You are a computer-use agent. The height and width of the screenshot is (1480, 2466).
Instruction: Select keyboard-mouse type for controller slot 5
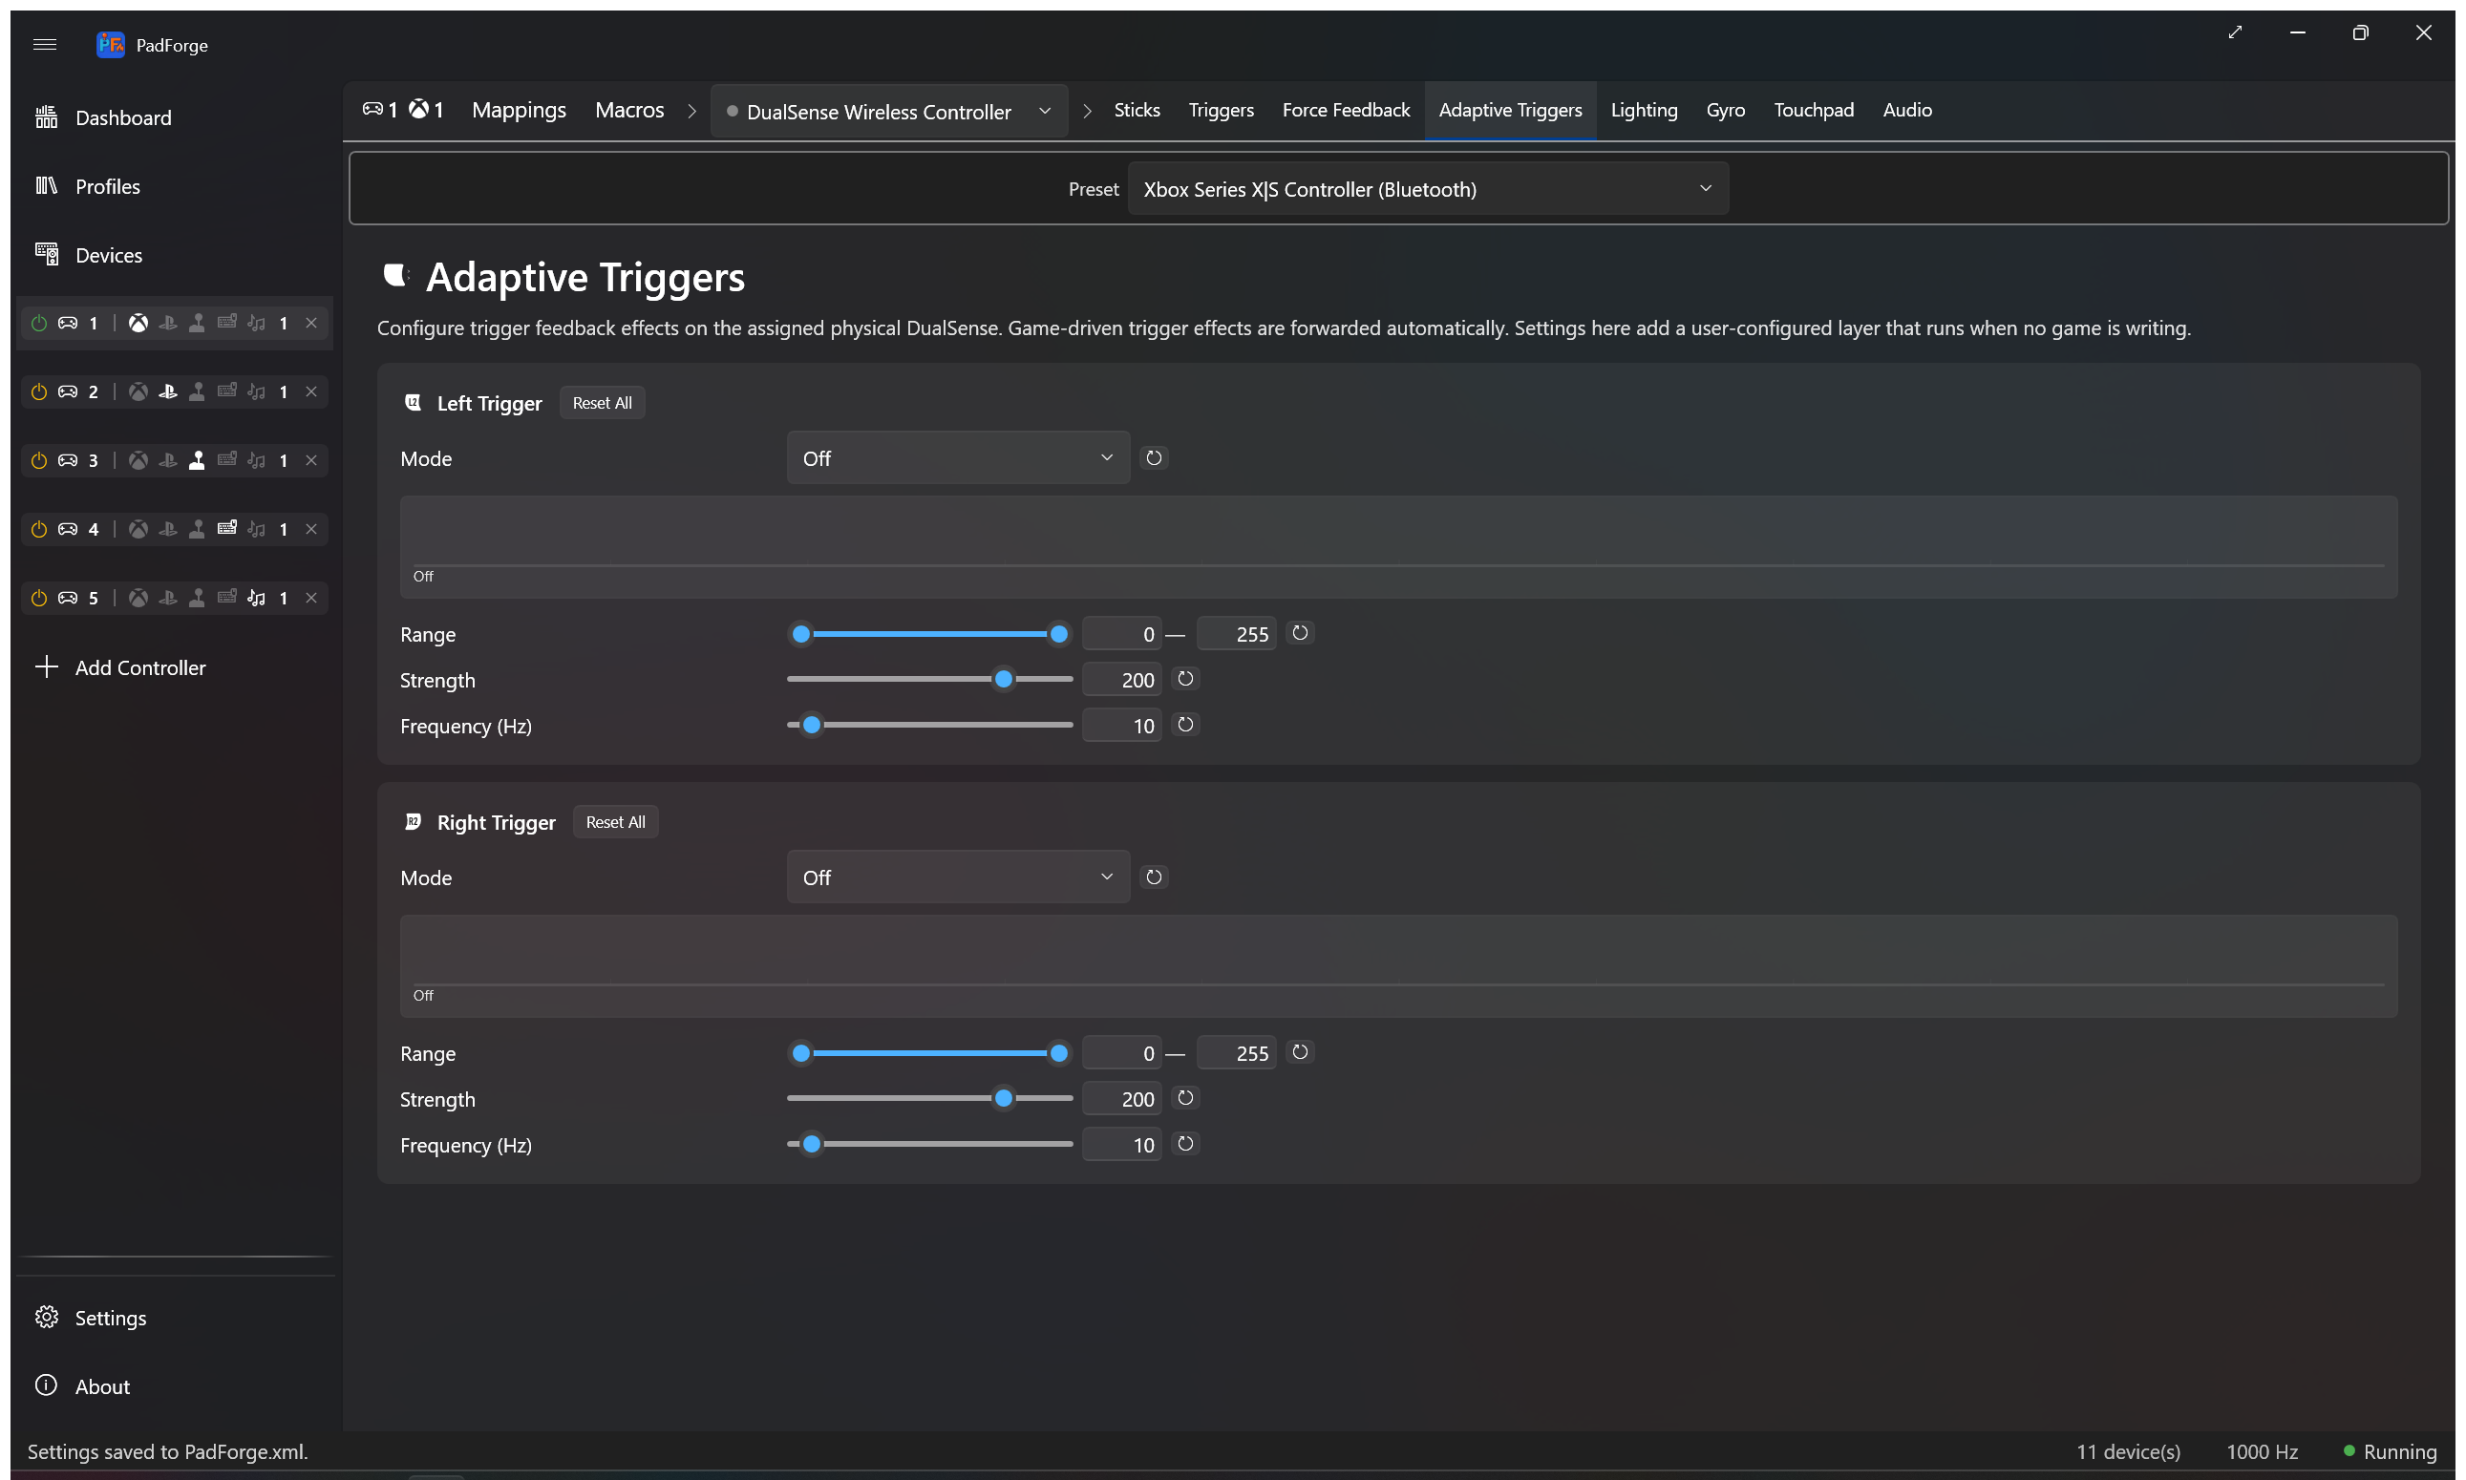point(227,599)
